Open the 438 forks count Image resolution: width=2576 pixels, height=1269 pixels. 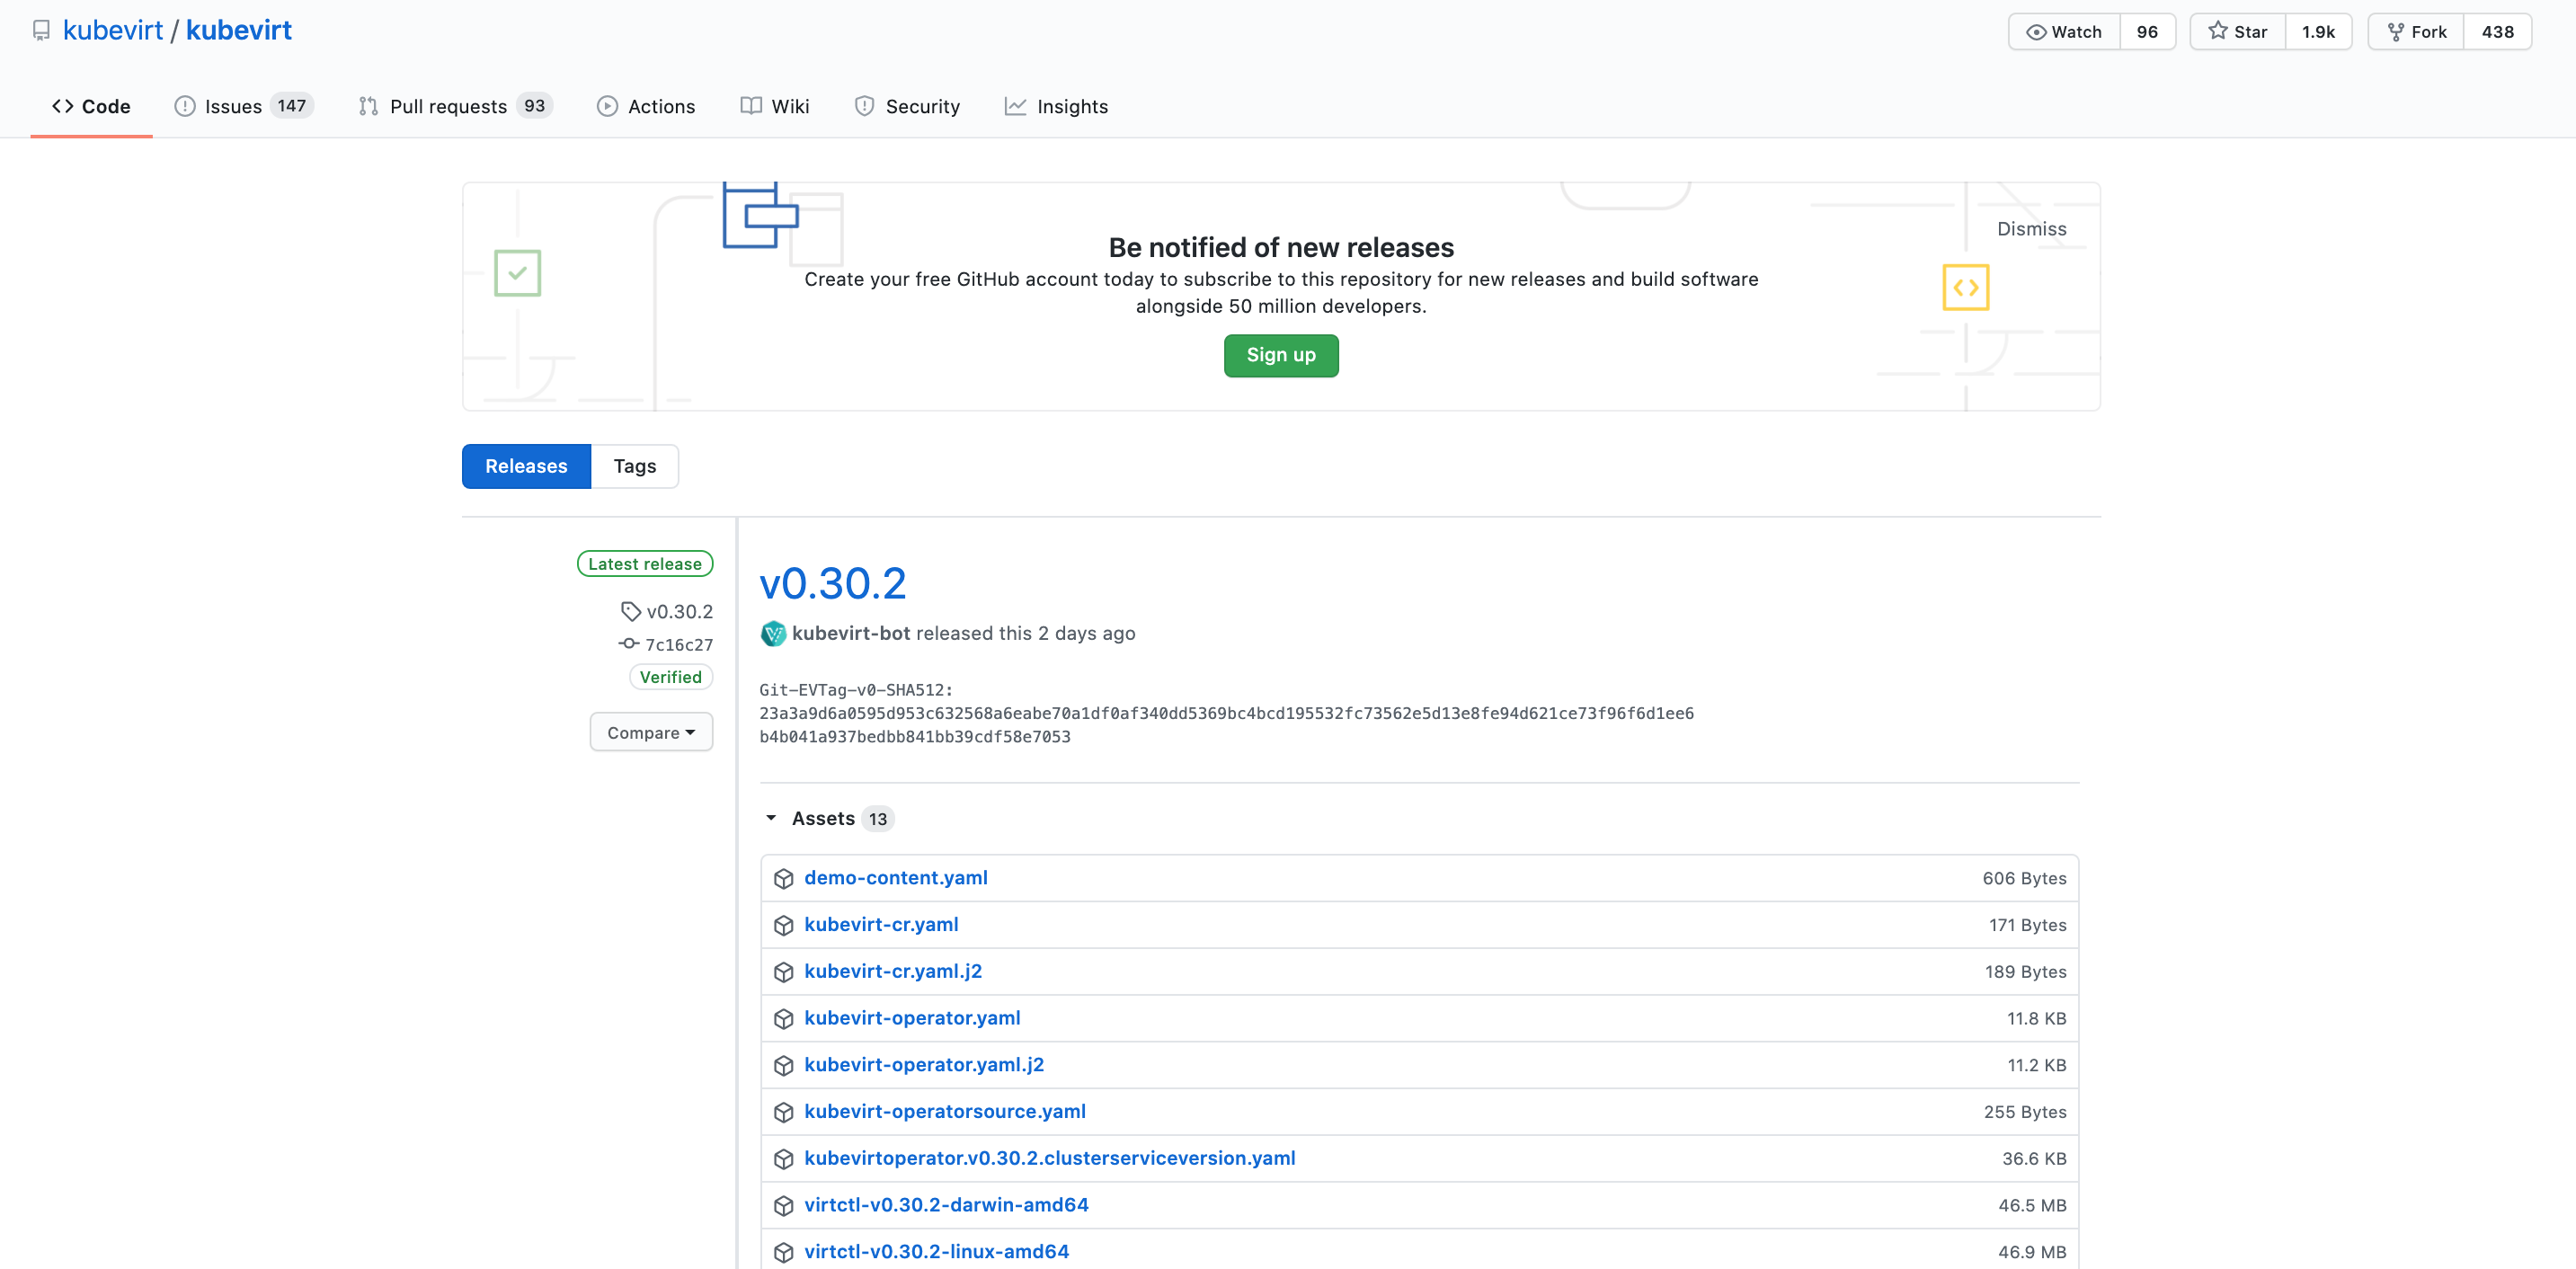pyautogui.click(x=2497, y=32)
